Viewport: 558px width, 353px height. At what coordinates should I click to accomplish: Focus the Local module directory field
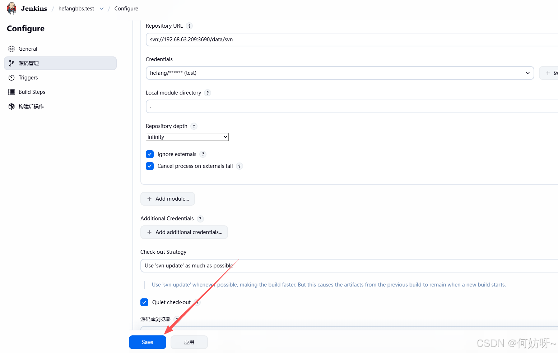point(352,106)
